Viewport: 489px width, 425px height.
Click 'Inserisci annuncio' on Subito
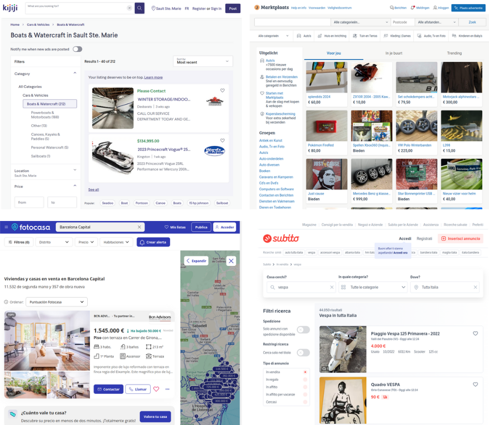[x=460, y=238]
